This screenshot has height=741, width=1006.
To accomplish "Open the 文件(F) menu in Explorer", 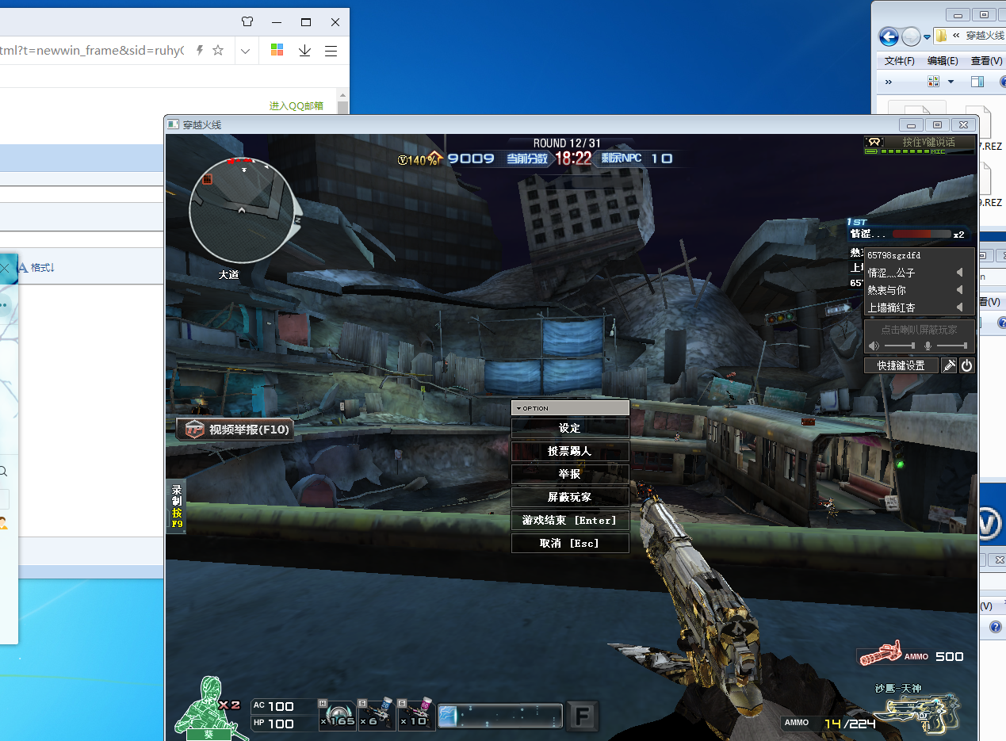I will [899, 61].
